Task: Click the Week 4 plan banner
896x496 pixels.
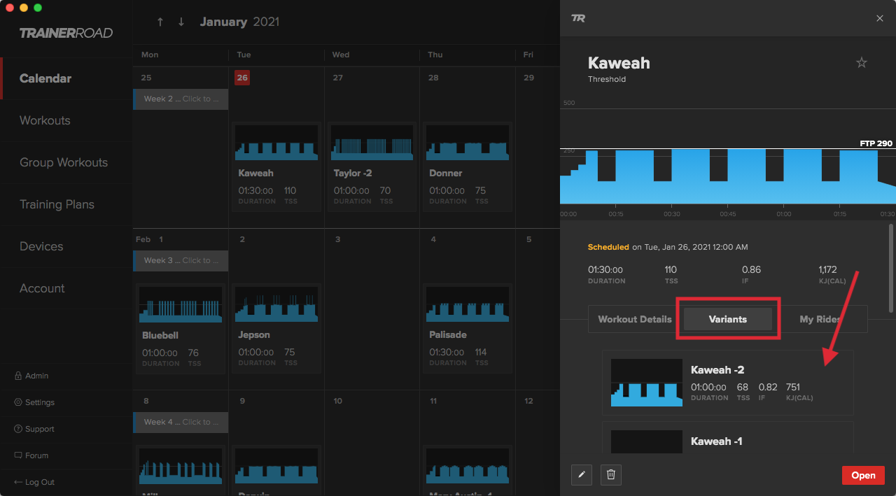Action: [181, 422]
